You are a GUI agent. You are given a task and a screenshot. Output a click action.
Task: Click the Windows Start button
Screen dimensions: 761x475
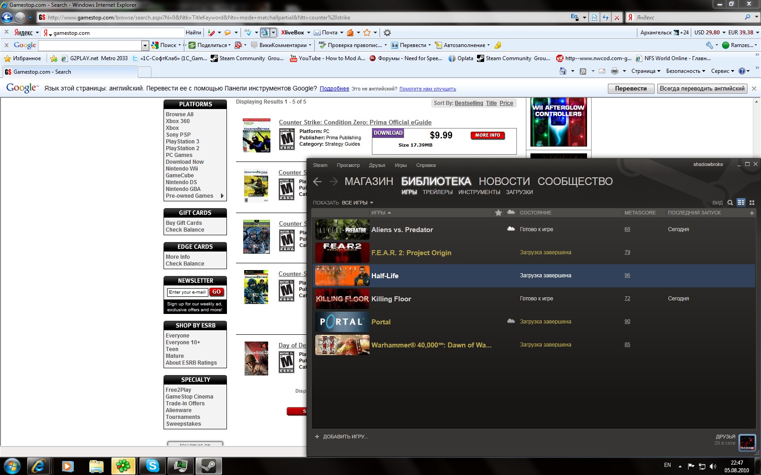(x=12, y=466)
